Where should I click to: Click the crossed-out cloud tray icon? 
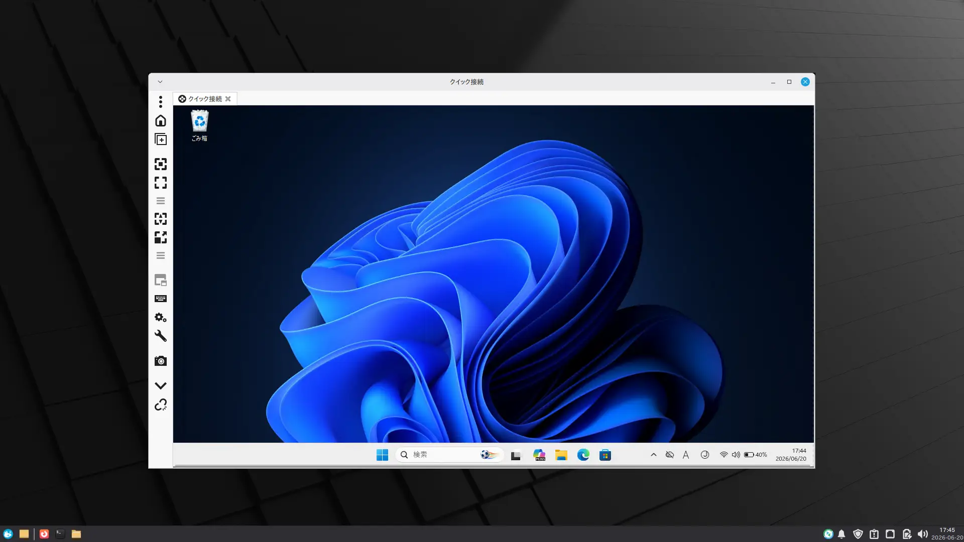click(x=670, y=455)
